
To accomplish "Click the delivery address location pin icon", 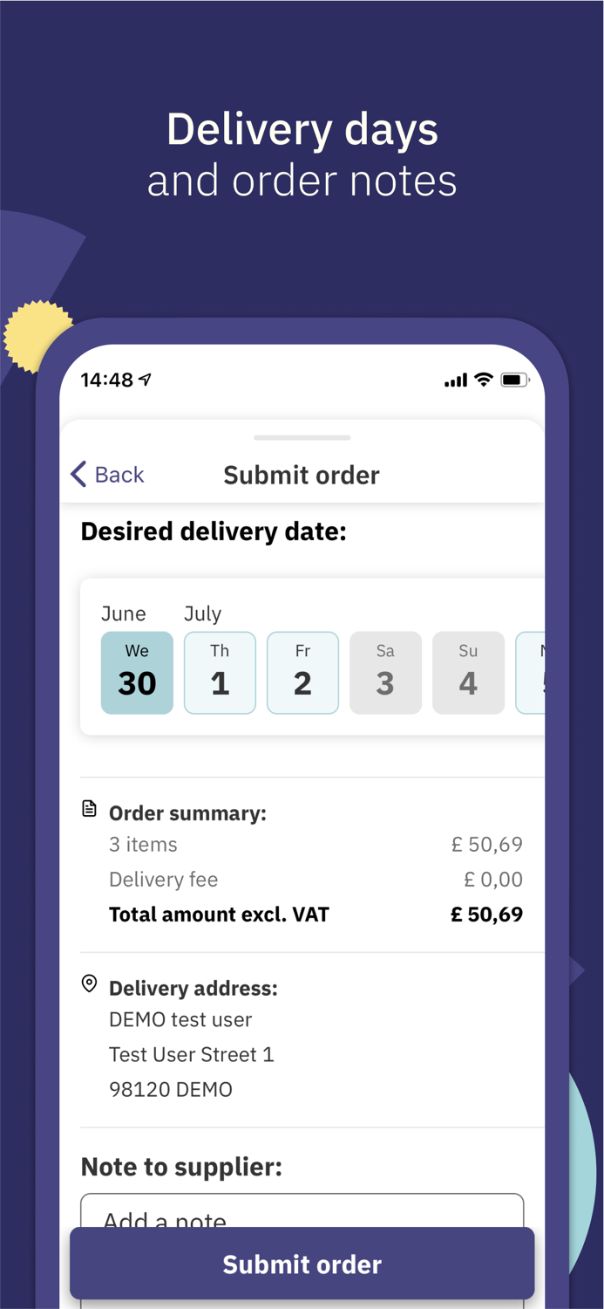I will (89, 983).
